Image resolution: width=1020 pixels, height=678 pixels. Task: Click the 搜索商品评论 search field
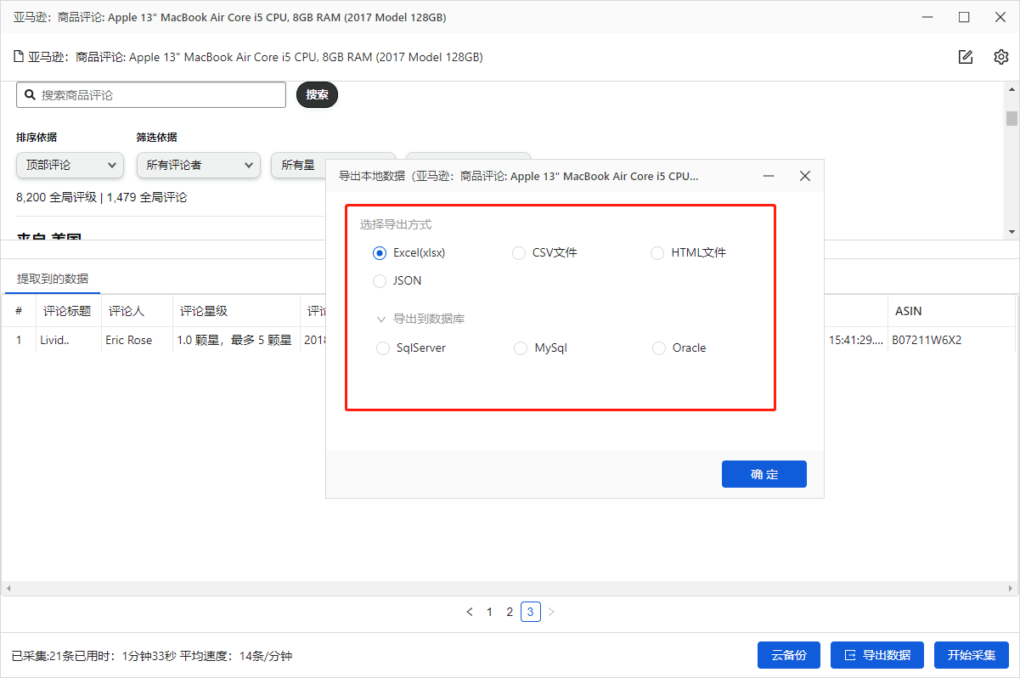point(151,95)
